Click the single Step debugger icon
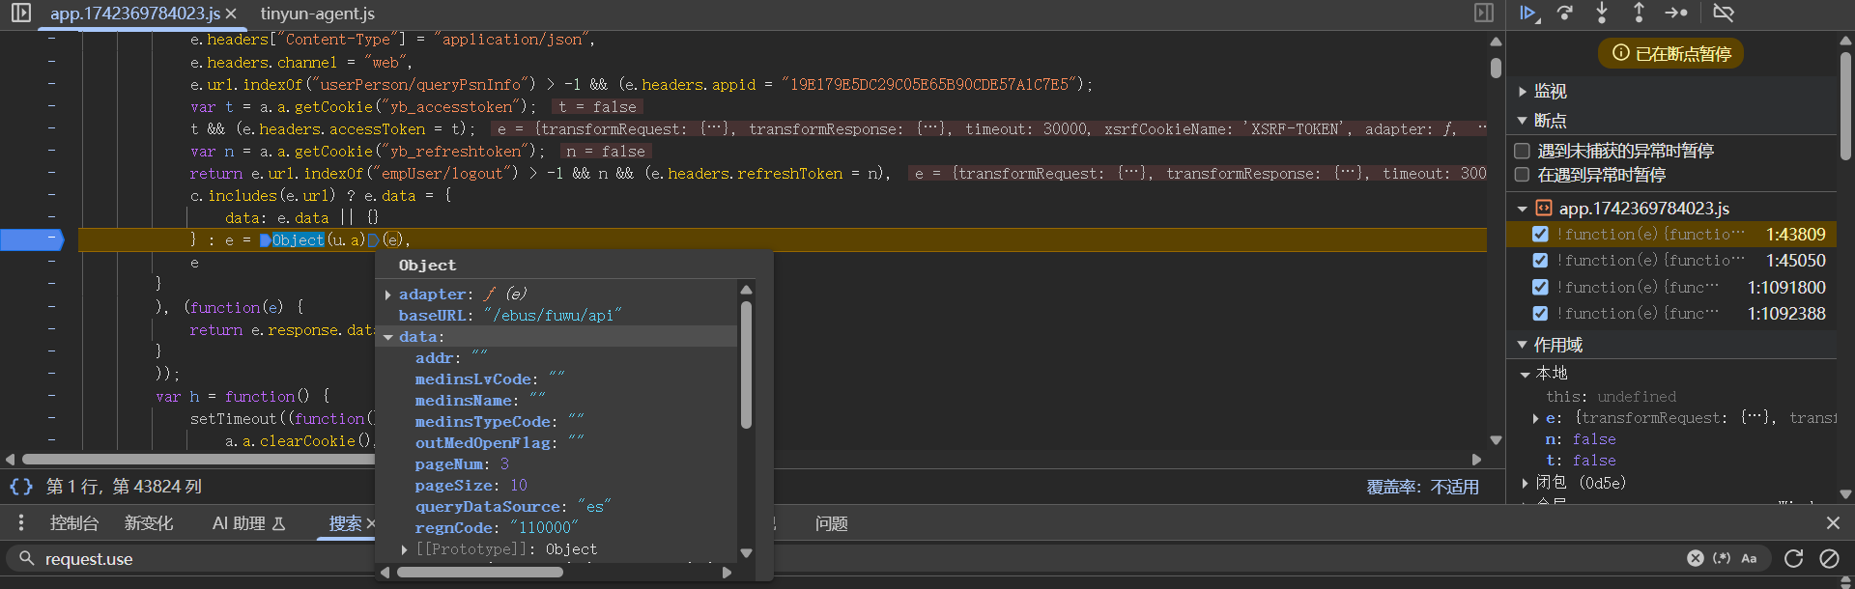Screen dimensions: 1855x589 (x=1676, y=14)
